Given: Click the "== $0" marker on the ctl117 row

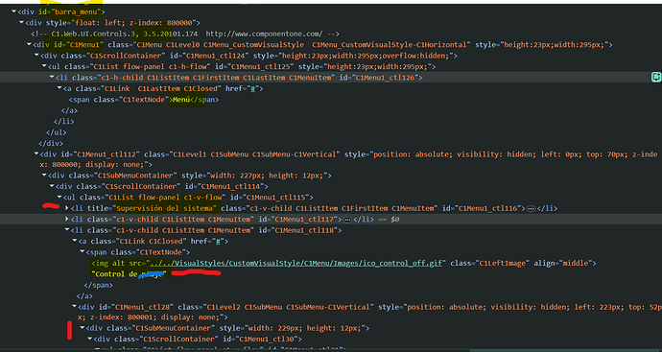Looking at the screenshot, I should [x=389, y=220].
